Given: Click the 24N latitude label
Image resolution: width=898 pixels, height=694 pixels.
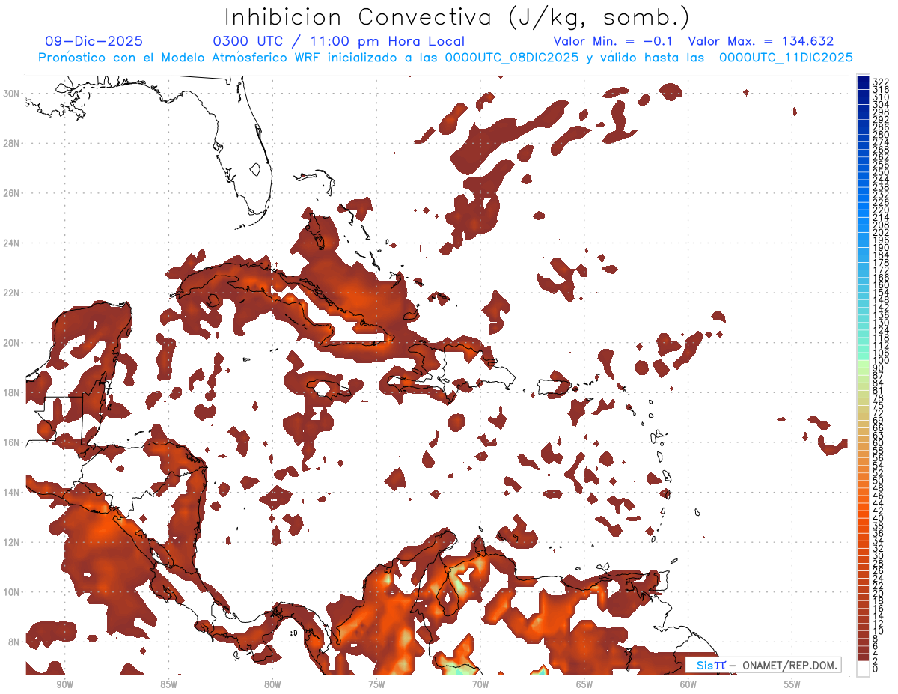Looking at the screenshot, I should (13, 243).
